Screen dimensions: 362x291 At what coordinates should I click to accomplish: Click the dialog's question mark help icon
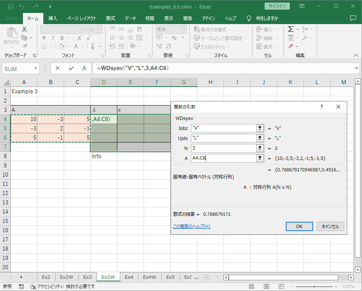[321, 107]
